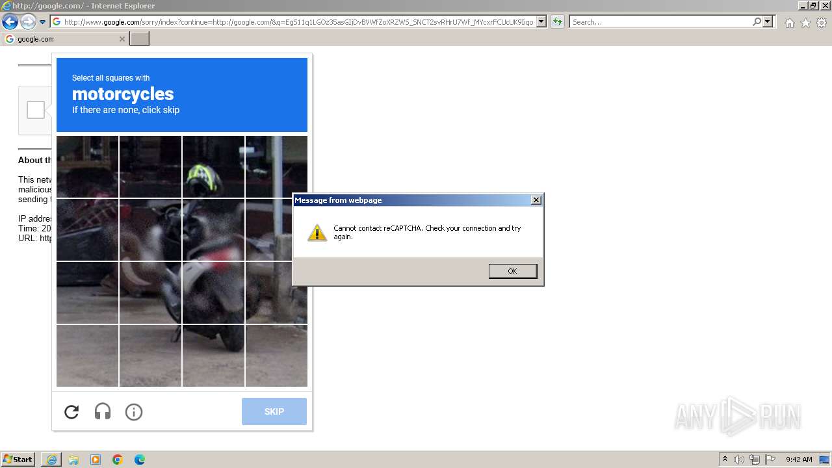Click the google favicon in the address bar
The height and width of the screenshot is (468, 832).
click(x=57, y=22)
